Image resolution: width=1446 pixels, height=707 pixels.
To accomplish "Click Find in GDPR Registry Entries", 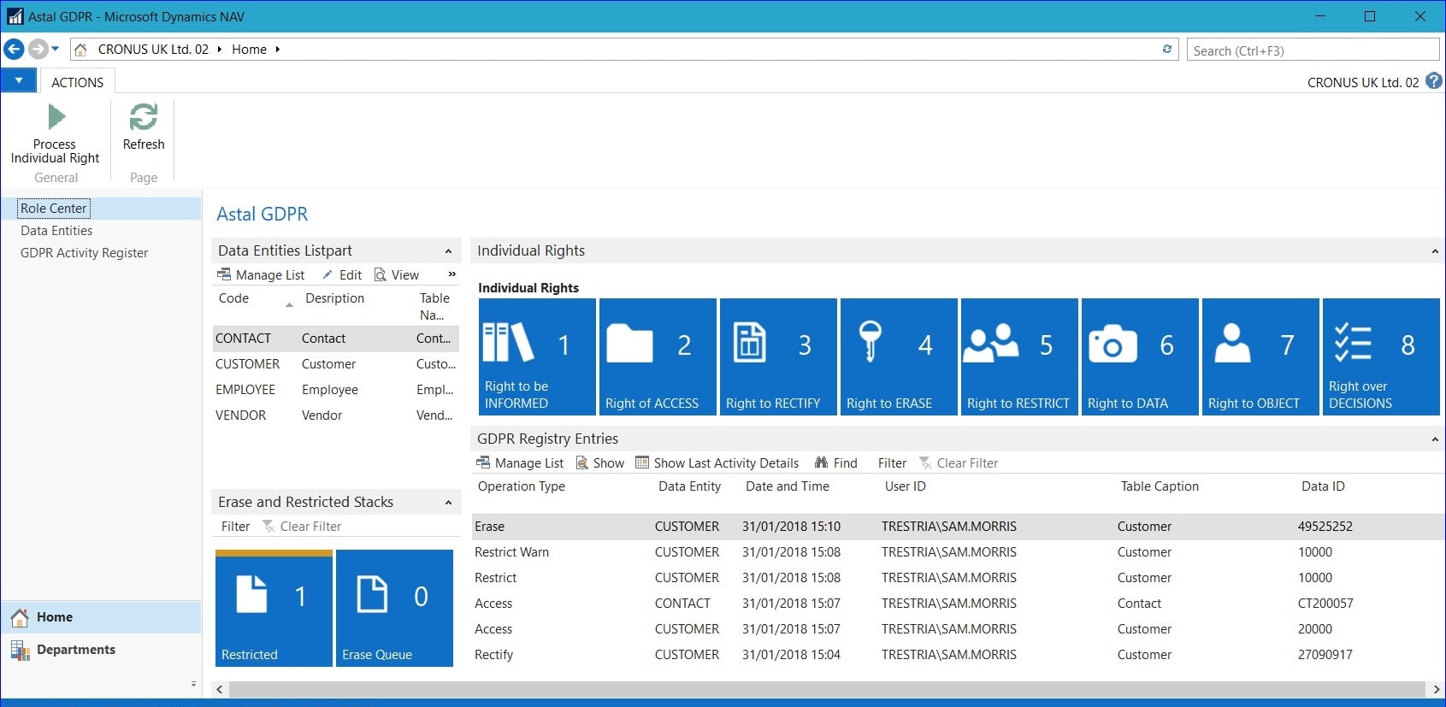I will pyautogui.click(x=836, y=462).
